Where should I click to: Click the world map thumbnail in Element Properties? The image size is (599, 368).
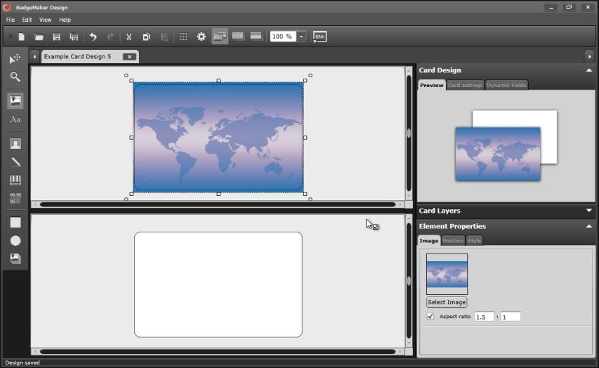[x=447, y=274]
